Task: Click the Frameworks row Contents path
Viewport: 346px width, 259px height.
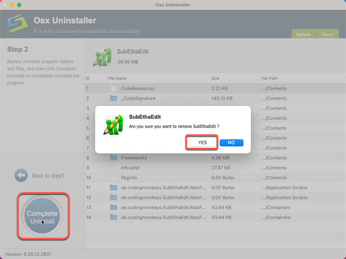Action: click(274, 158)
